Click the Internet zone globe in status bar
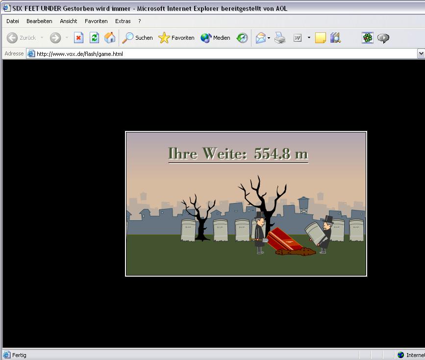The width and height of the screenshot is (425, 360). [400, 355]
